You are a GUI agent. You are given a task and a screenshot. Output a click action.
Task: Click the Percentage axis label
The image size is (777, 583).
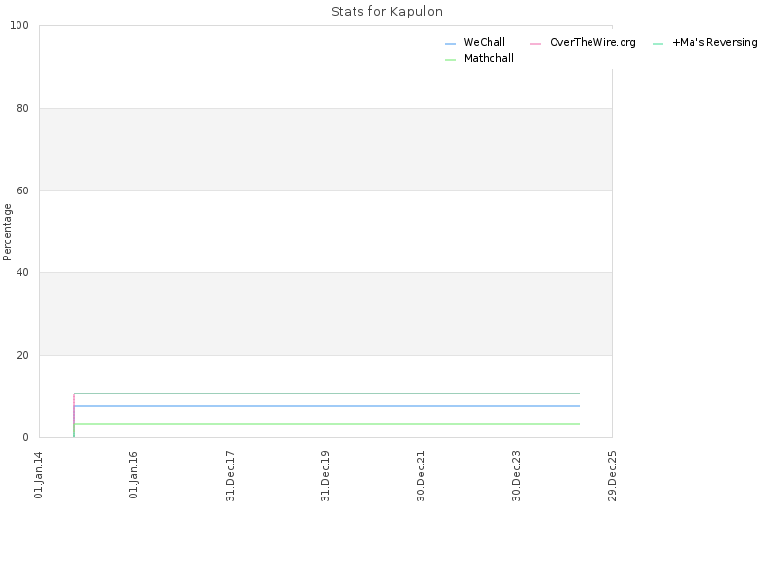point(7,232)
